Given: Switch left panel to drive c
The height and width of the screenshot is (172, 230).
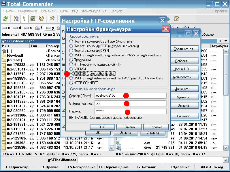Looking at the screenshot, I should pos(6,28).
